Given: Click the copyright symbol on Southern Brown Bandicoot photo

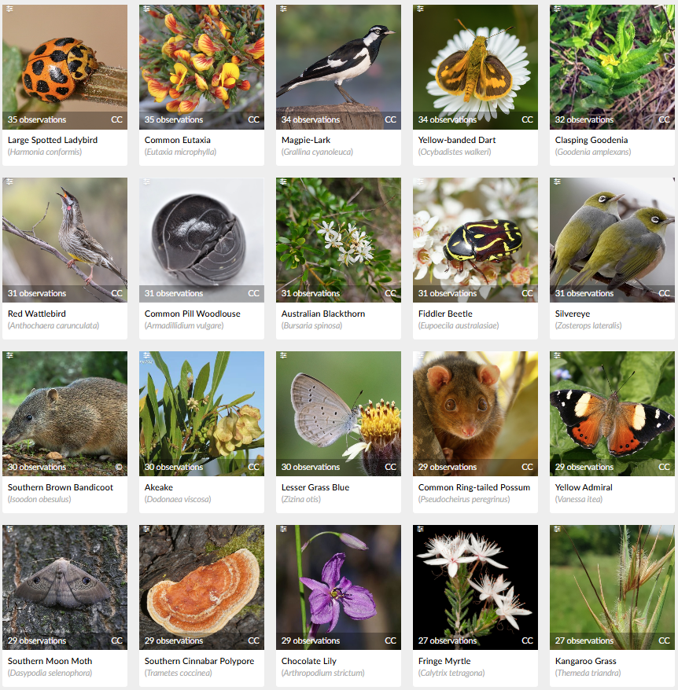Looking at the screenshot, I should 119,467.
